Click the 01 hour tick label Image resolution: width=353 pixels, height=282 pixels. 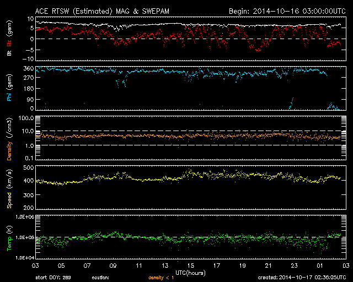tap(319, 266)
